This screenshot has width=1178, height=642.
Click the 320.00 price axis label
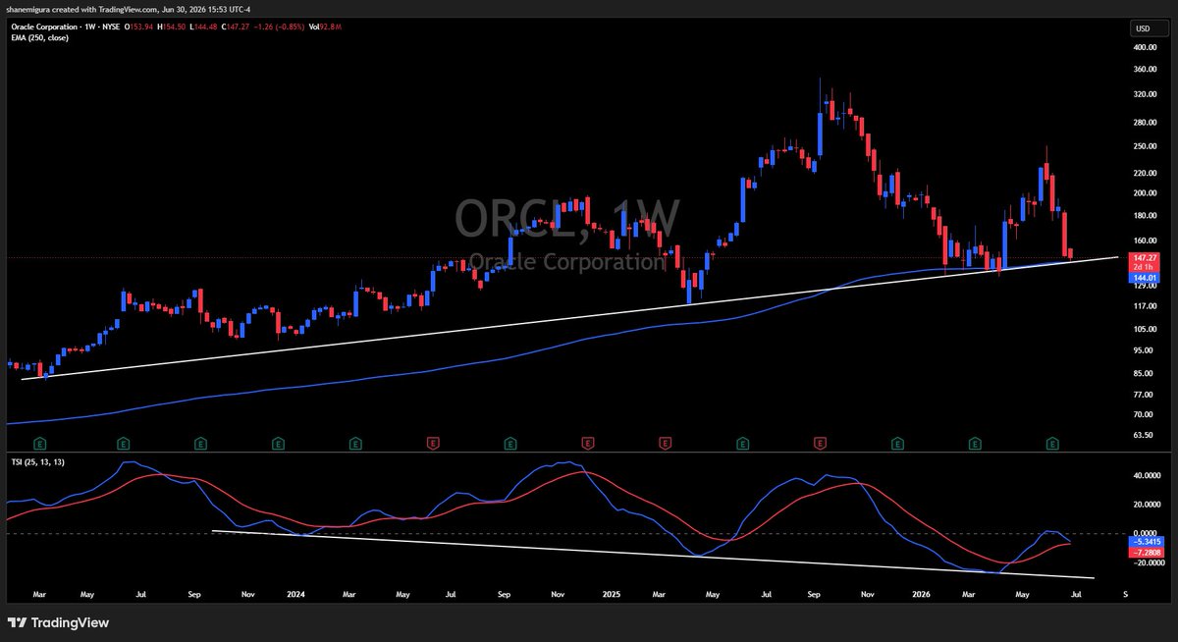coord(1146,95)
